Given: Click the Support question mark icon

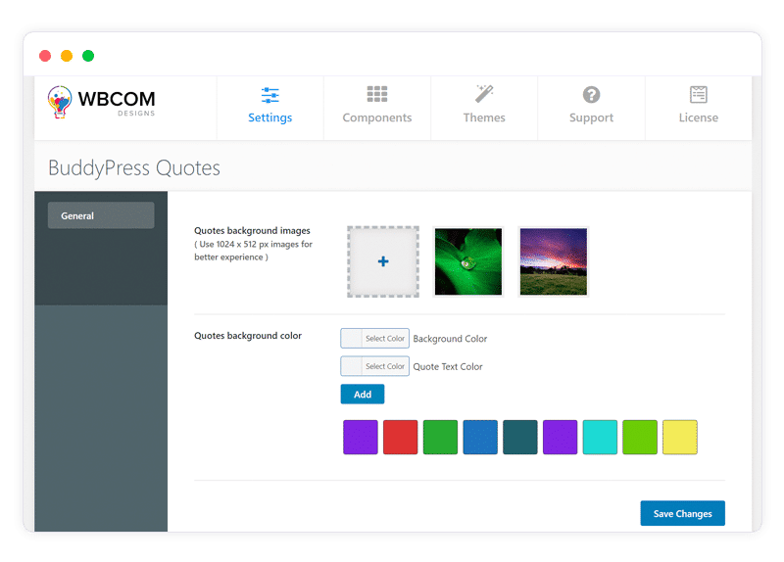Looking at the screenshot, I should [591, 94].
